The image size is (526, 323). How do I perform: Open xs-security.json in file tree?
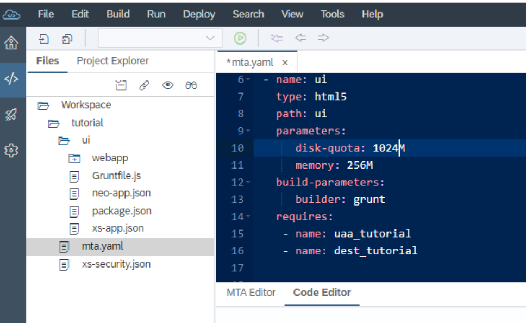[x=116, y=264]
